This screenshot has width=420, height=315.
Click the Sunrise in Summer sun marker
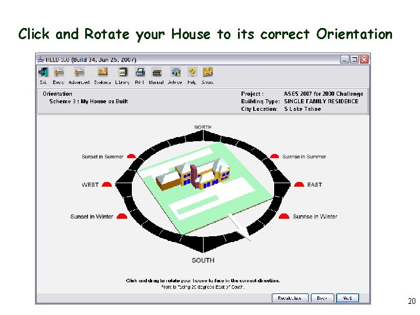click(x=274, y=156)
